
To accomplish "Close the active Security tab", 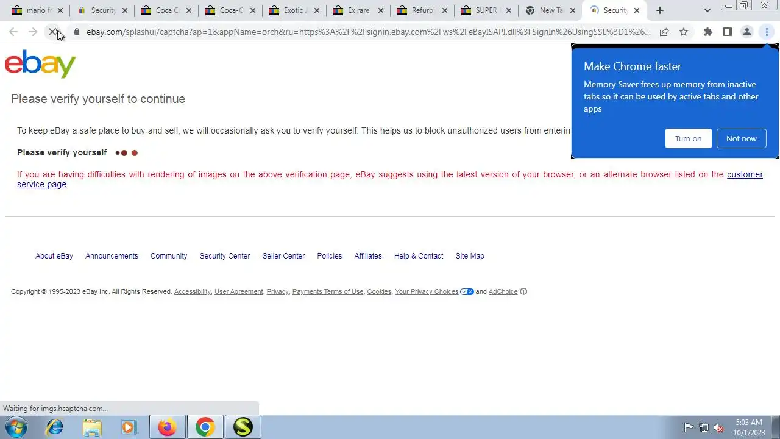I will (637, 10).
